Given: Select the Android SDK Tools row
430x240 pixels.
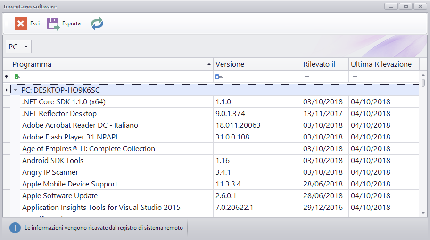Looking at the screenshot, I should pos(220,161).
